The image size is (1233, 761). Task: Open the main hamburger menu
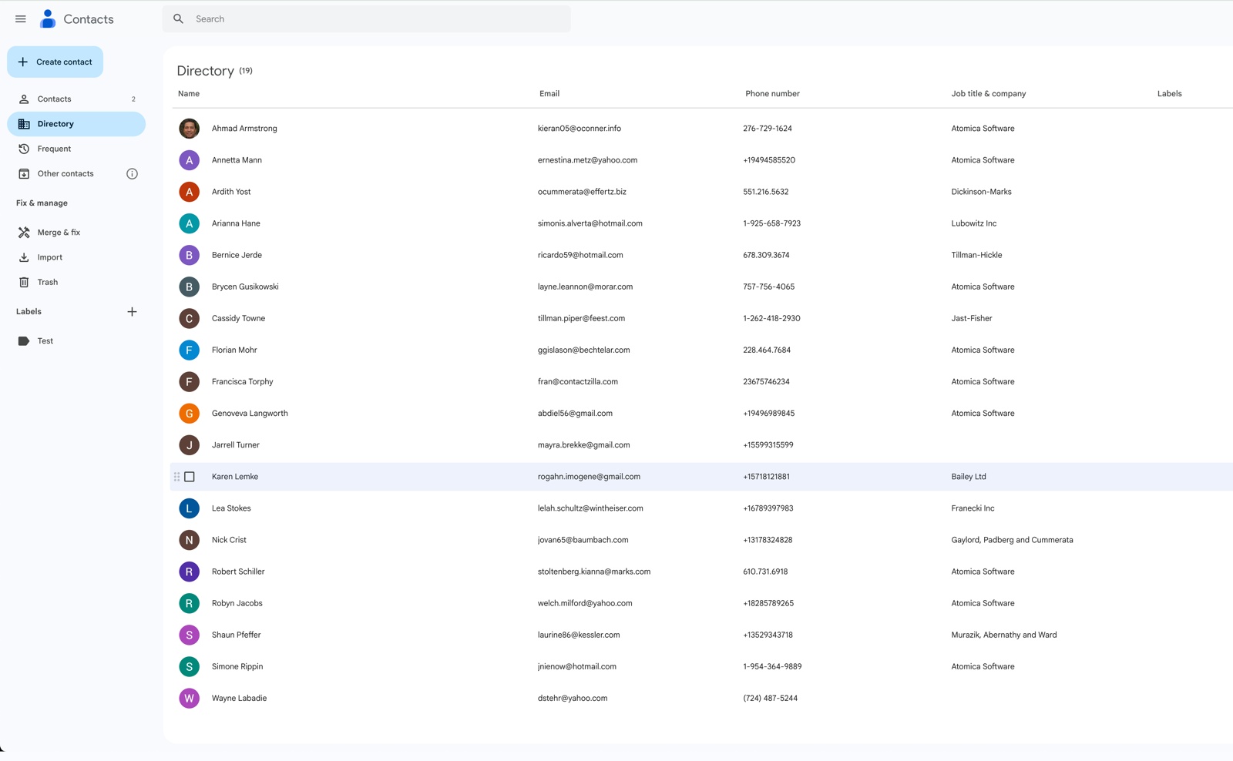[x=21, y=19]
